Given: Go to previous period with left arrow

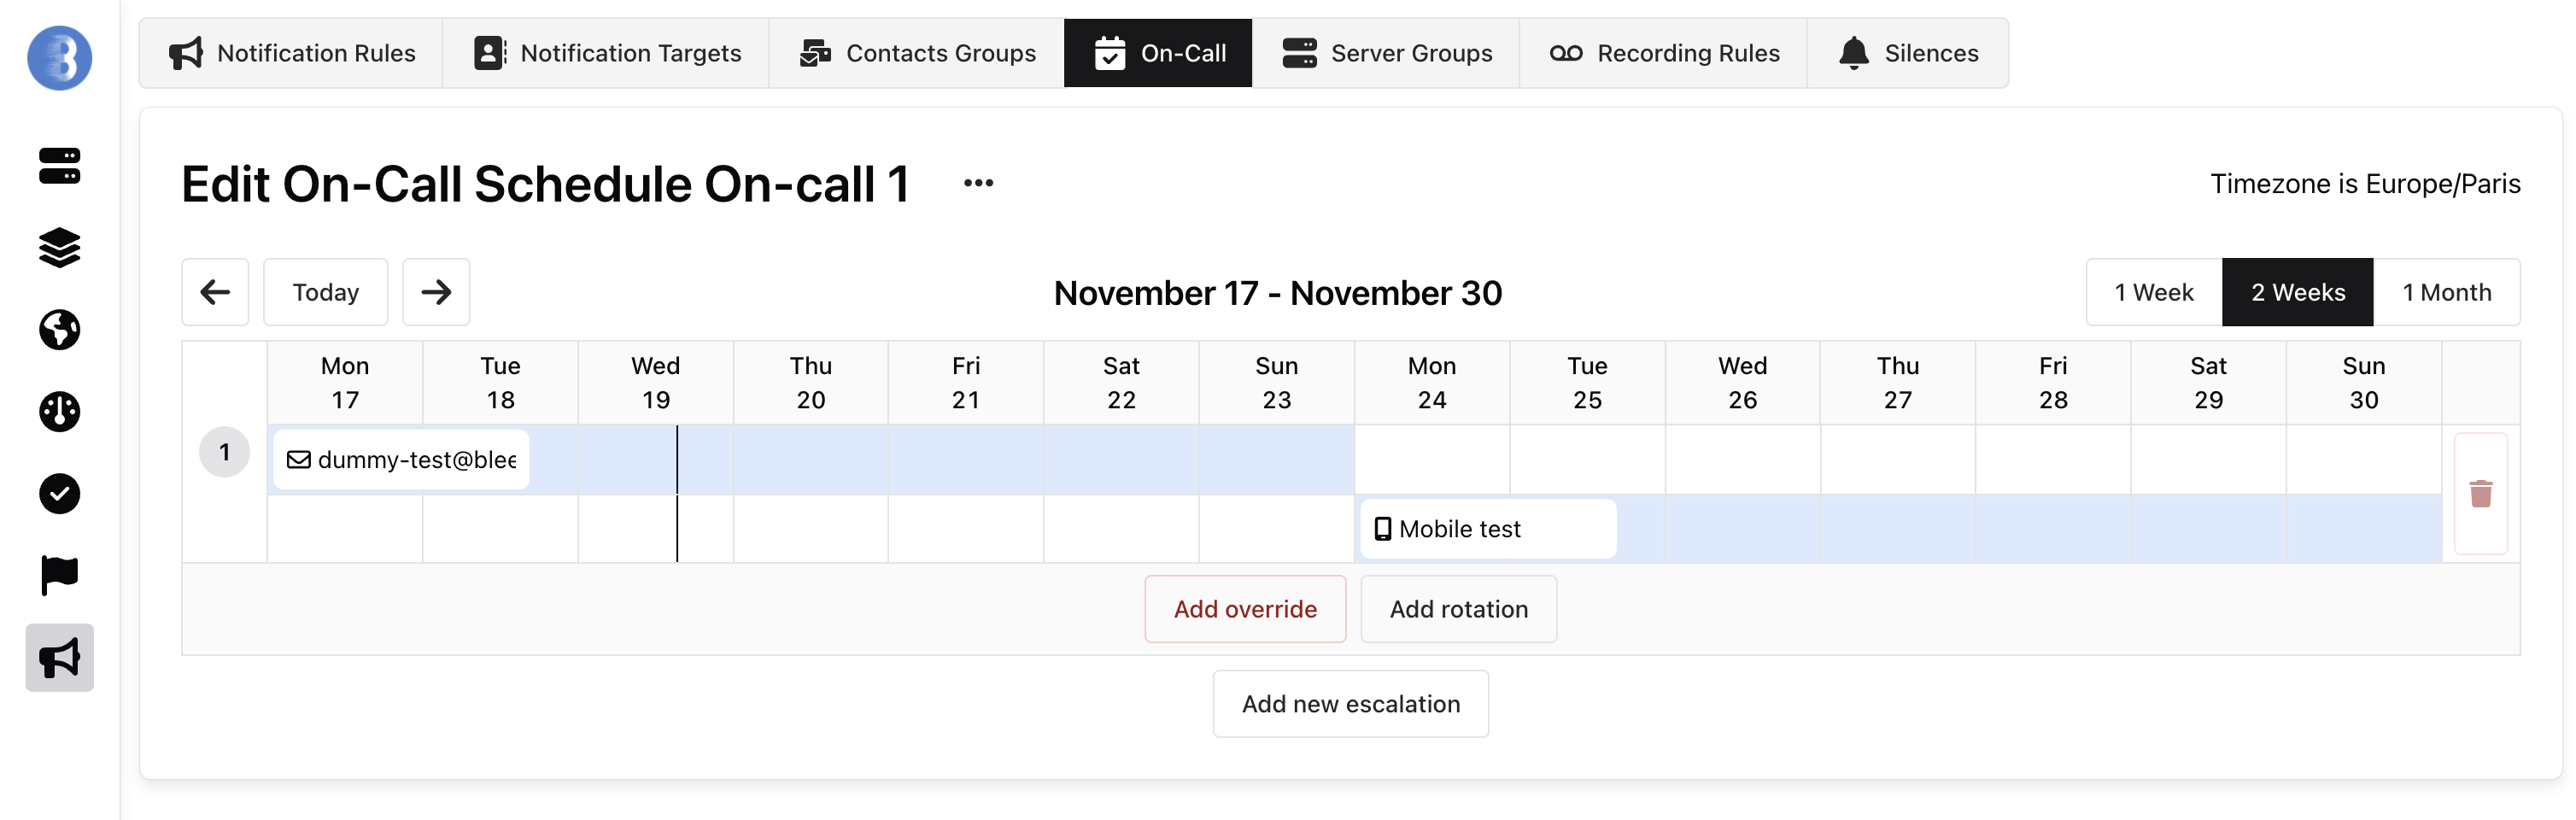Looking at the screenshot, I should (x=215, y=292).
